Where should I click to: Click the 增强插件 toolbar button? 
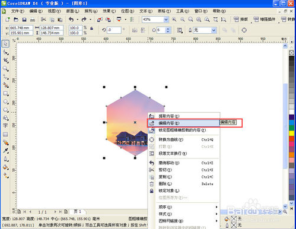tap(265, 20)
